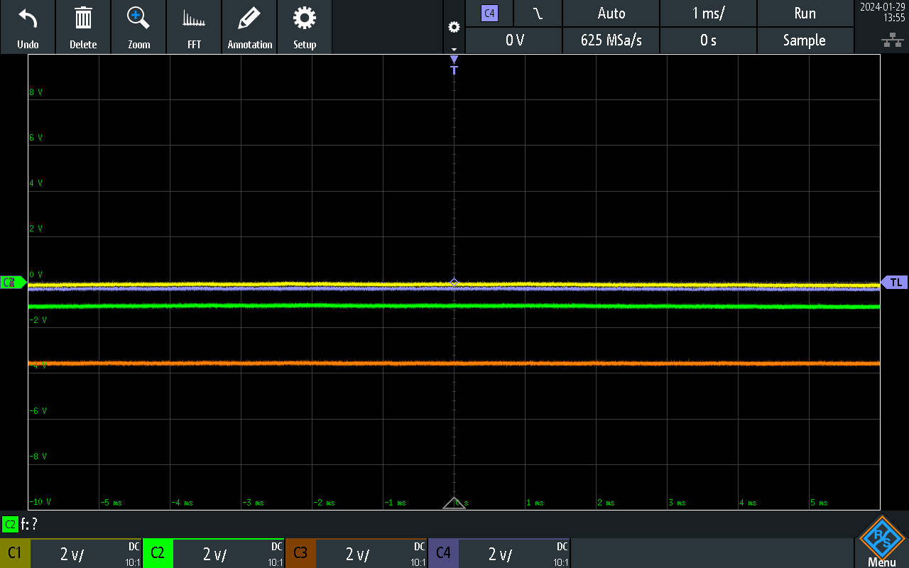
Task: Select the trigger position T marker at top
Action: pos(454,65)
